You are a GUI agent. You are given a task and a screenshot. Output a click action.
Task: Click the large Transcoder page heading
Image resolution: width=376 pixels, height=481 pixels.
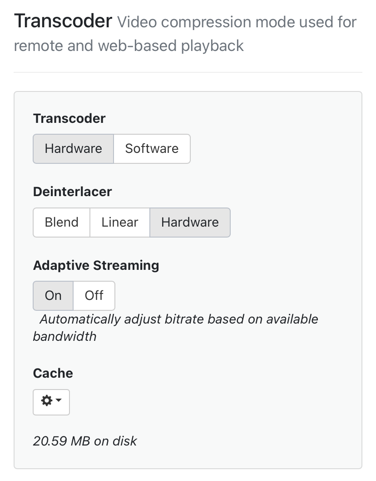tap(63, 21)
